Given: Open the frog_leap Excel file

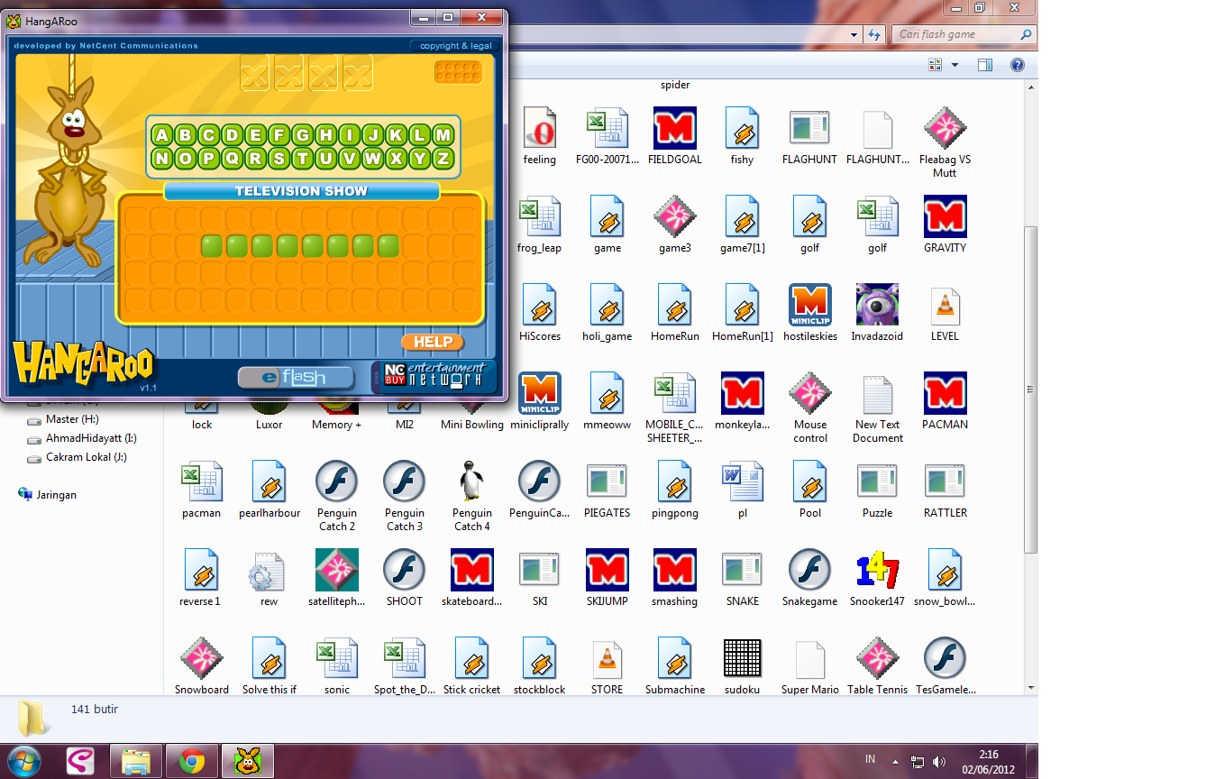Looking at the screenshot, I should coord(540,225).
